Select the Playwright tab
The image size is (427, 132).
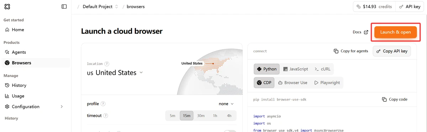click(327, 82)
